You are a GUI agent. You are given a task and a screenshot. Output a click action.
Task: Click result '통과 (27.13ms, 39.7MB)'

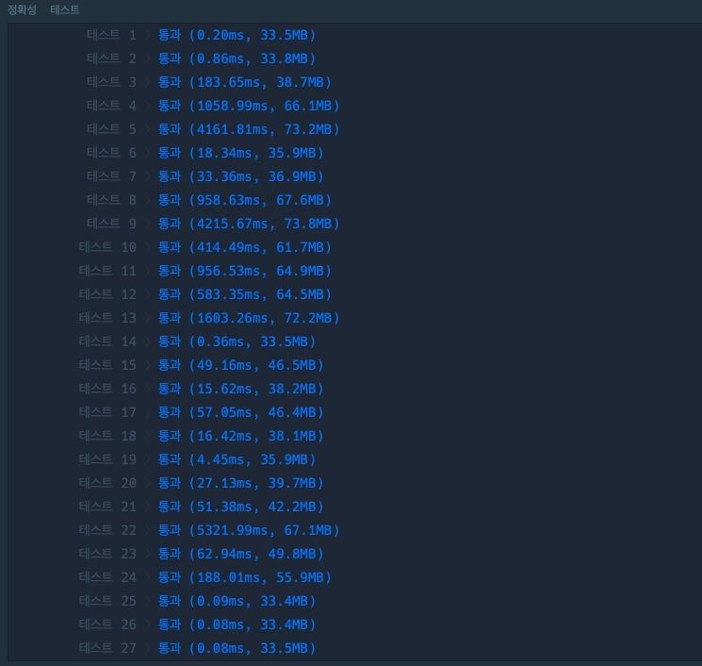(x=241, y=483)
